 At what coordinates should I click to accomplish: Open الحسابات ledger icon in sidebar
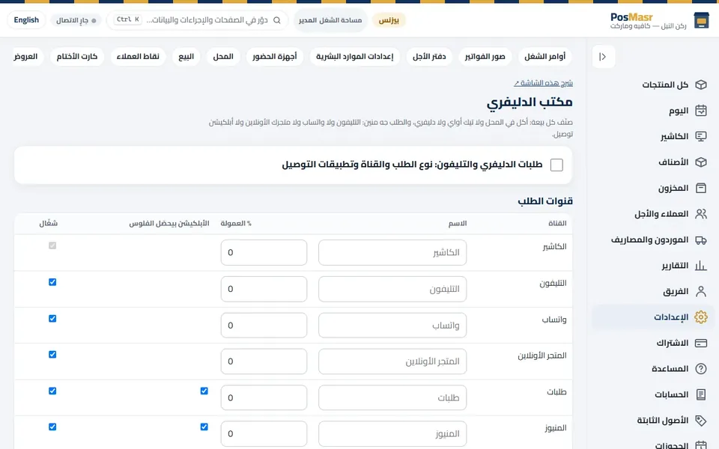(x=701, y=394)
